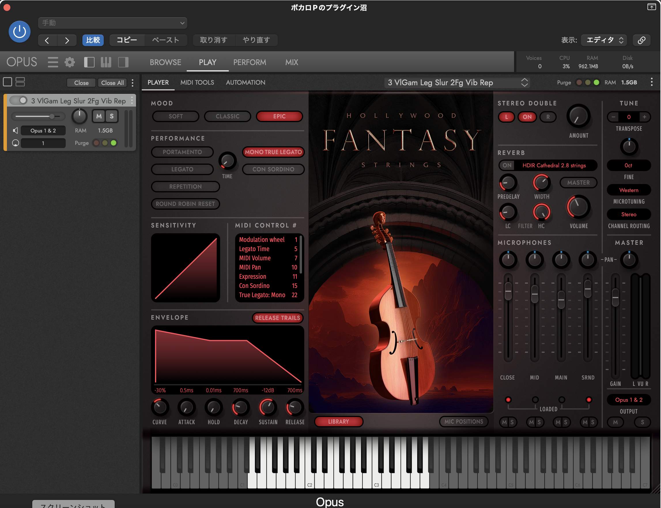The image size is (661, 508).
Task: Select CLASSIC mood
Action: tap(228, 116)
